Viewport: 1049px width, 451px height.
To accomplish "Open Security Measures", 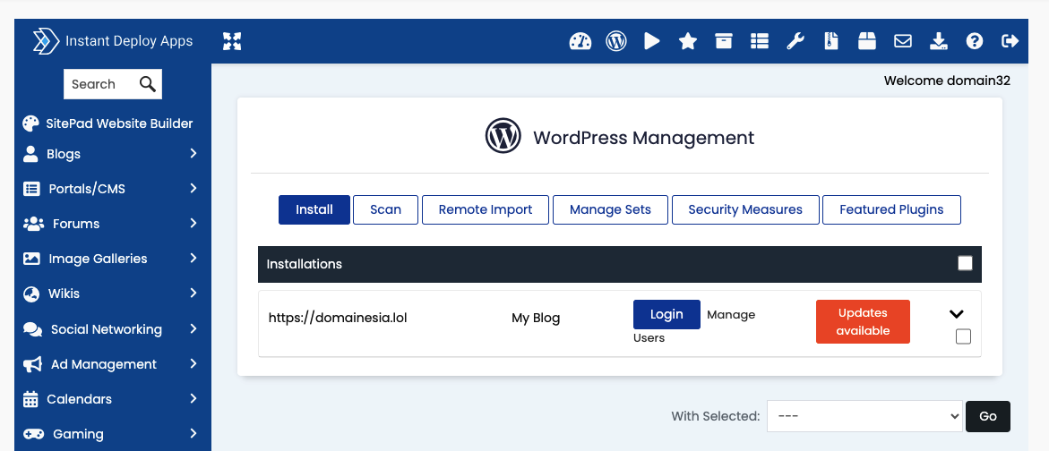I will pos(745,209).
